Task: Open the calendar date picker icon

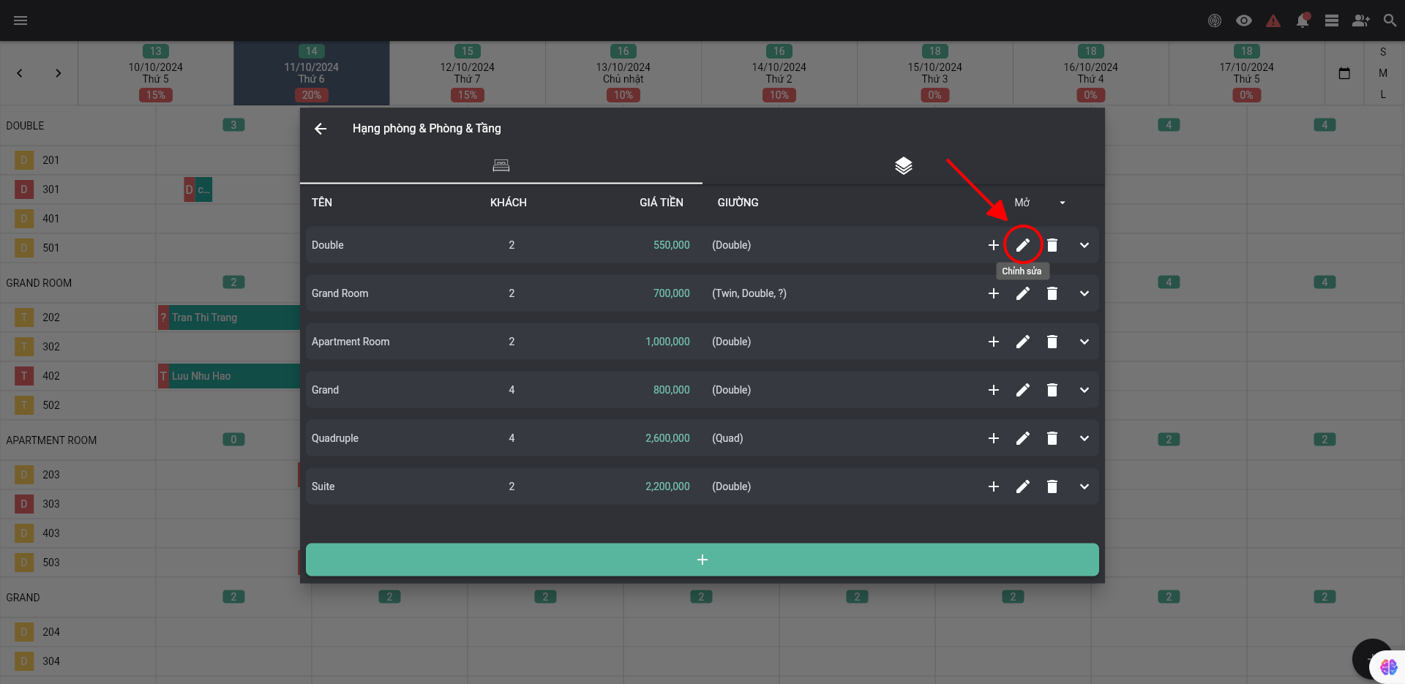Action: (1344, 73)
